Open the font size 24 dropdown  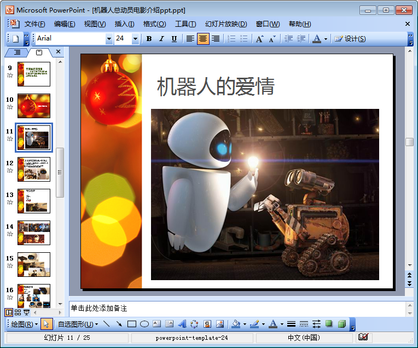tap(135, 39)
